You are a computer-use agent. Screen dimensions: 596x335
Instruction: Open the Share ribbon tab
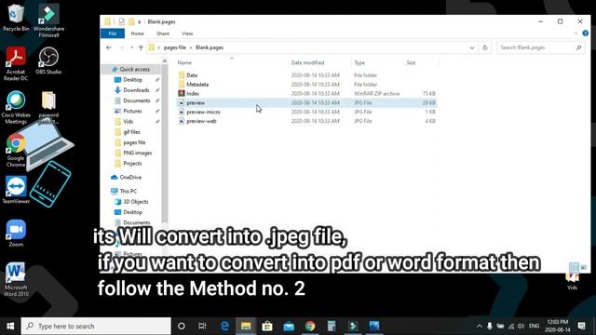(163, 33)
